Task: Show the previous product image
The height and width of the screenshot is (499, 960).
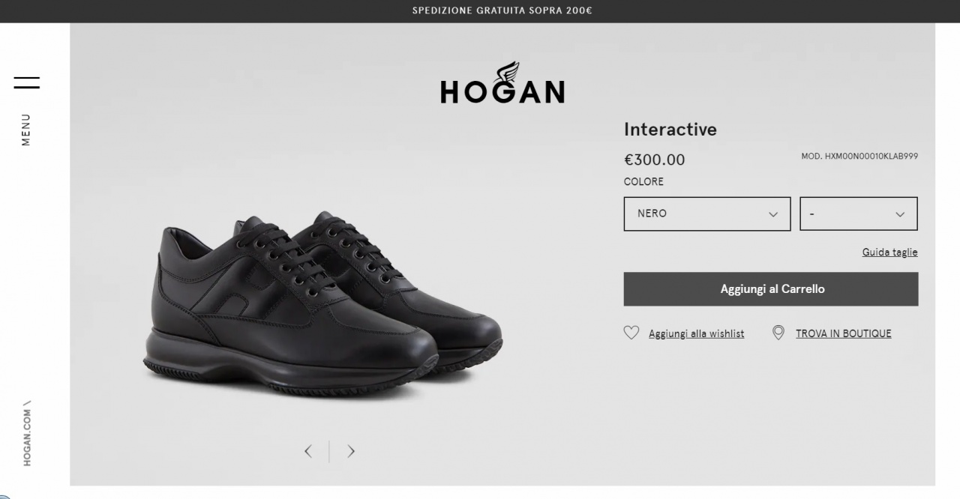Action: (x=308, y=451)
